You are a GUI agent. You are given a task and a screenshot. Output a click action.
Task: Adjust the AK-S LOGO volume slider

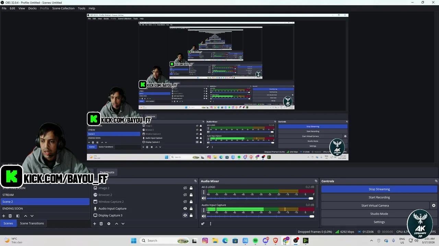311,198
